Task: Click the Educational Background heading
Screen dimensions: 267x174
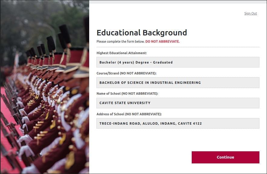Action: click(142, 33)
